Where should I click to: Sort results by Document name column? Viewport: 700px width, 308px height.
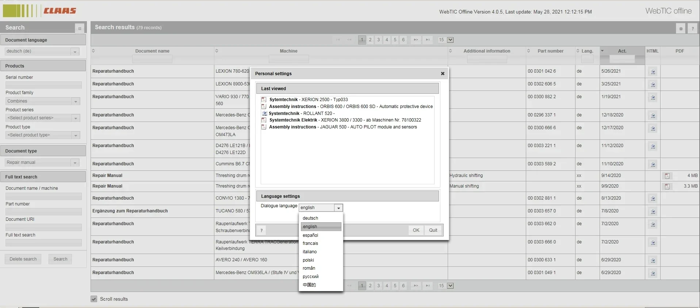click(x=152, y=51)
